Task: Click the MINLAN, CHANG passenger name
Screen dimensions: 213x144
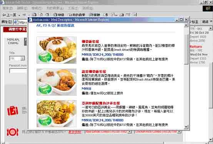Action: (13, 41)
